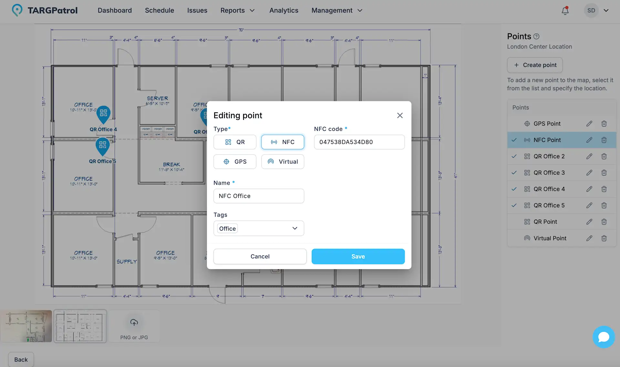Switch point type to QR
The image size is (620, 367).
click(235, 142)
